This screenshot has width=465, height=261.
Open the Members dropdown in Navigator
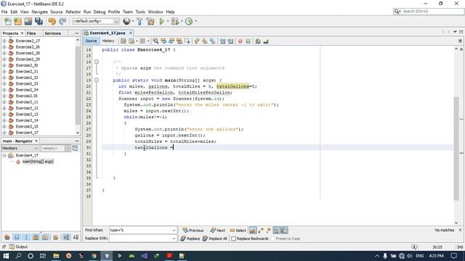[36, 148]
